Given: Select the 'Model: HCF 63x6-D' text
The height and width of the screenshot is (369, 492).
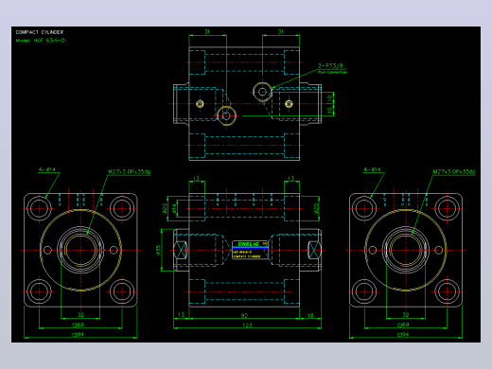Looking at the screenshot, I should (x=41, y=41).
